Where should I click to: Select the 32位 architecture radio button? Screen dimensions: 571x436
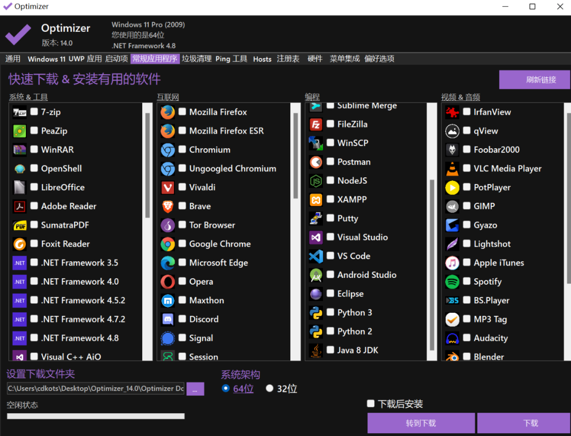pyautogui.click(x=270, y=388)
